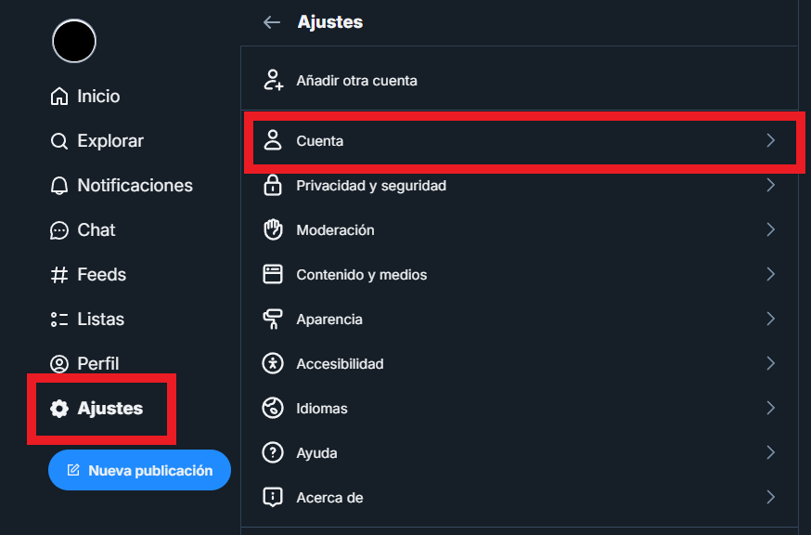The width and height of the screenshot is (811, 535).
Task: Open Accesibilidad settings
Action: 519,363
